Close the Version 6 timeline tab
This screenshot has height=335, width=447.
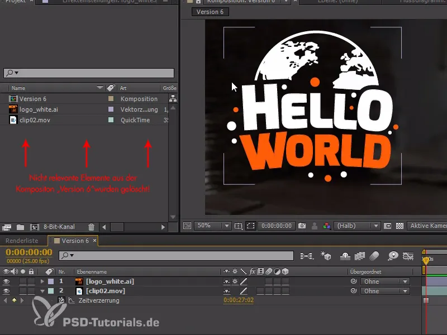tap(94, 241)
